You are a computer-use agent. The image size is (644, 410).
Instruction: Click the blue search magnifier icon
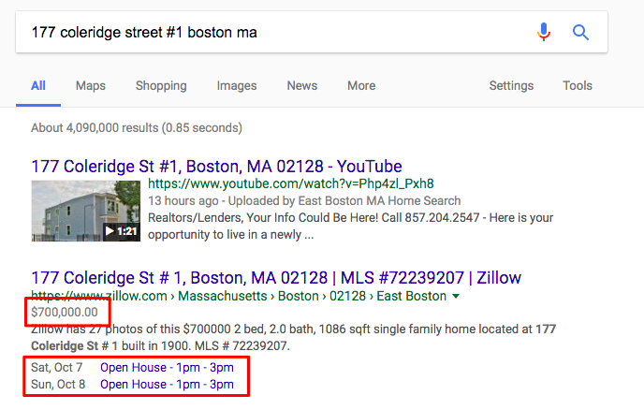click(x=580, y=32)
